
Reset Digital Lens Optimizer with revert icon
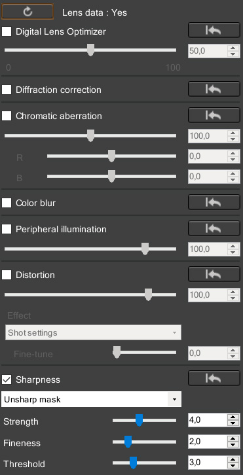pyautogui.click(x=214, y=30)
